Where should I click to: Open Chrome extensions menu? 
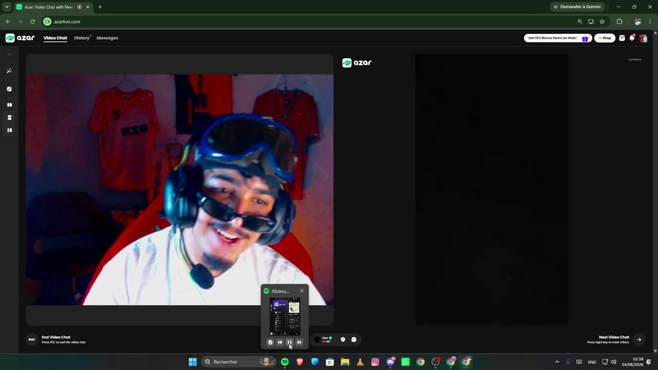pyautogui.click(x=619, y=22)
